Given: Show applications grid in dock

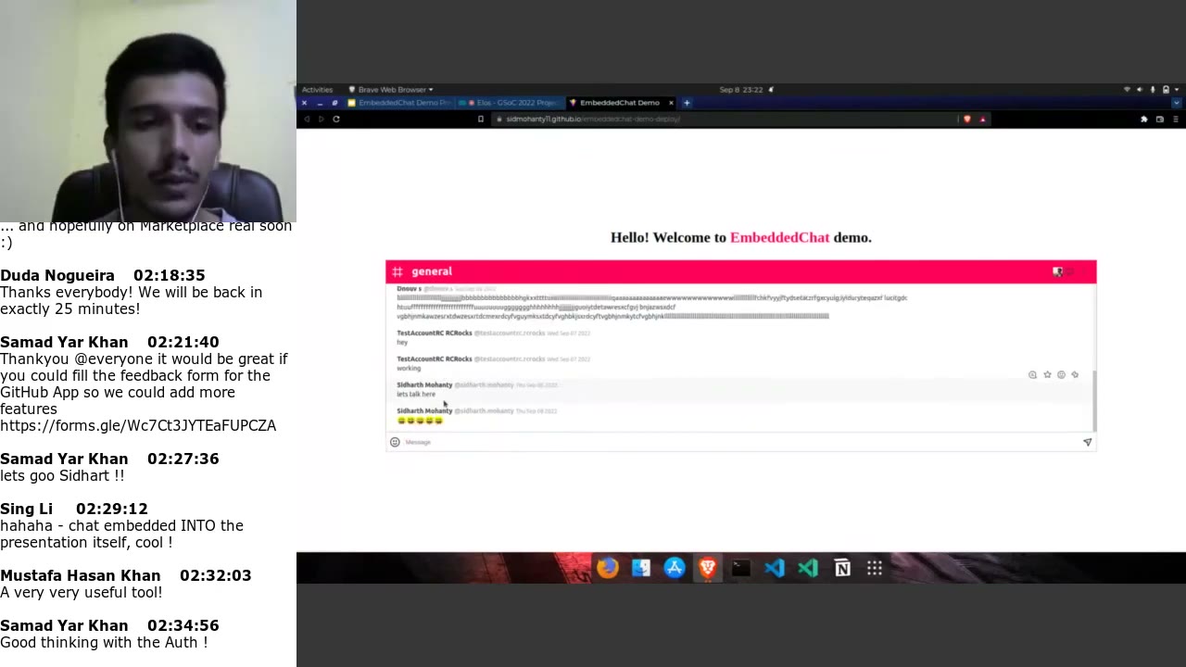Looking at the screenshot, I should (875, 568).
